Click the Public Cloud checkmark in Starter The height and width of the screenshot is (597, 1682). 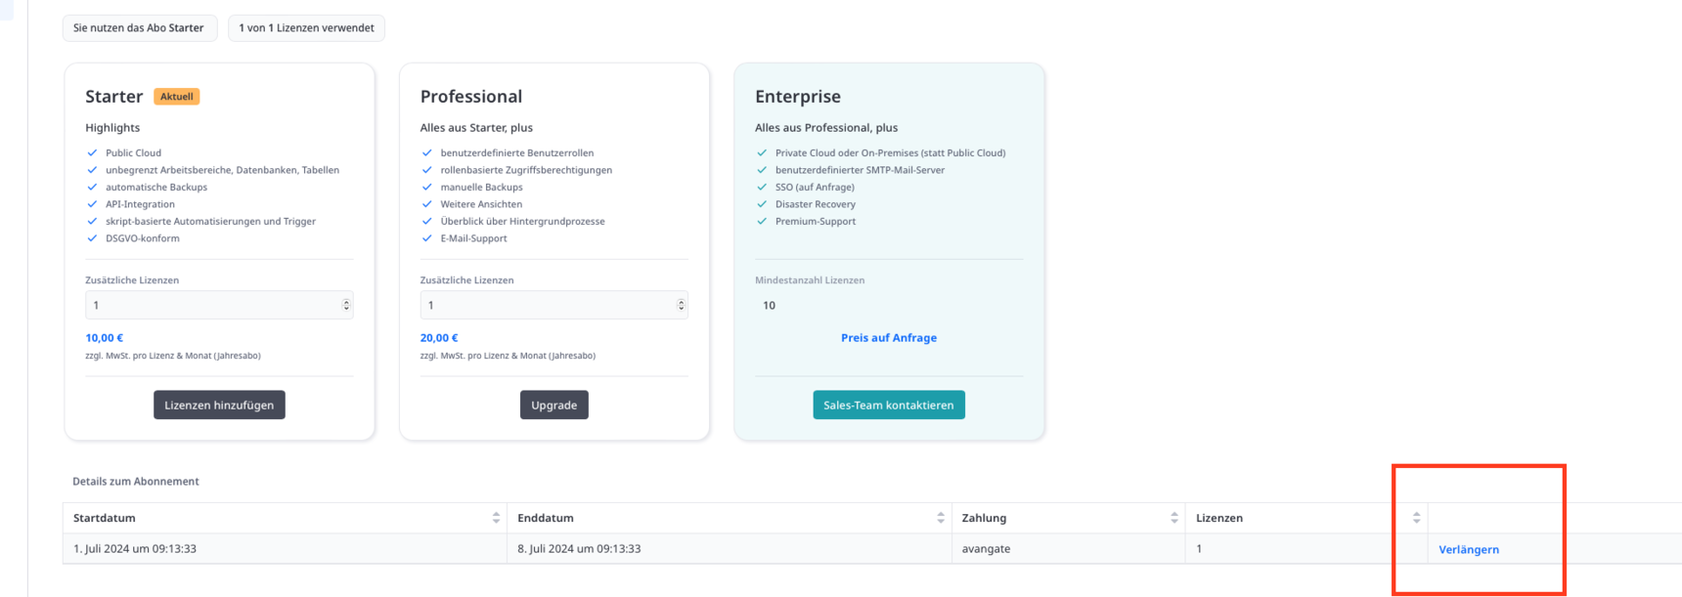[x=92, y=152]
